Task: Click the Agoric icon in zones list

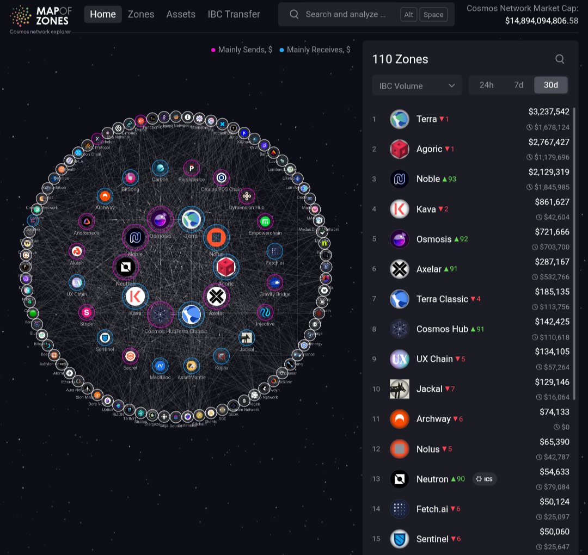Action: click(400, 149)
